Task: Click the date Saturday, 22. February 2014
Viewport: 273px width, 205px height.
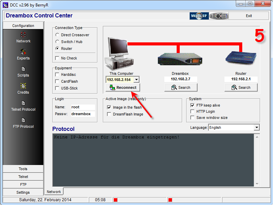Action: pyautogui.click(x=45, y=200)
